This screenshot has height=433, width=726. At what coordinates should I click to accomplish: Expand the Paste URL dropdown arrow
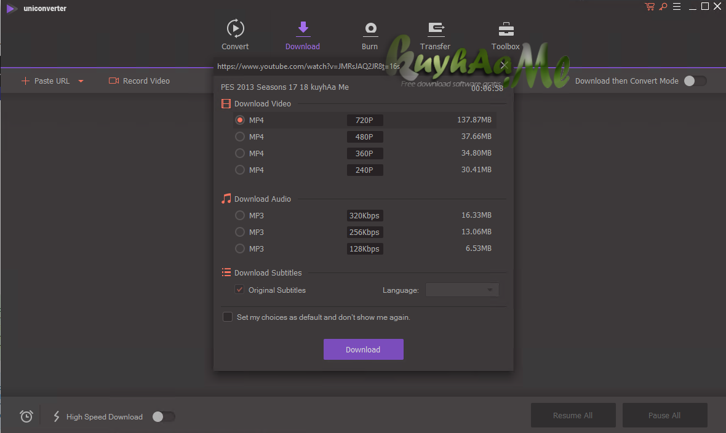(81, 81)
